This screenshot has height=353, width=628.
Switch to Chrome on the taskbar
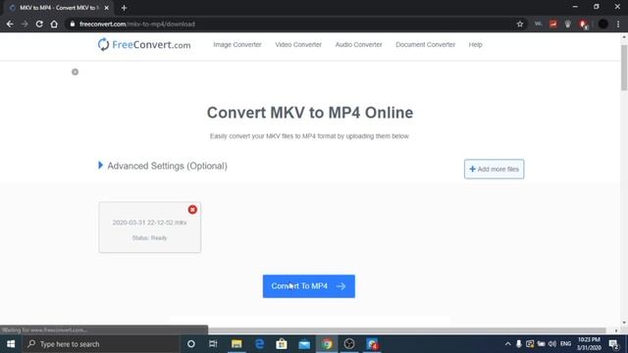(x=327, y=344)
